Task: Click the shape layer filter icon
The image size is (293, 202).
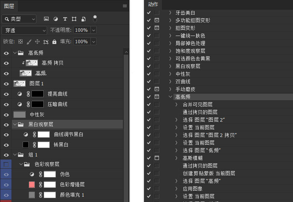Action: pyautogui.click(x=74, y=19)
